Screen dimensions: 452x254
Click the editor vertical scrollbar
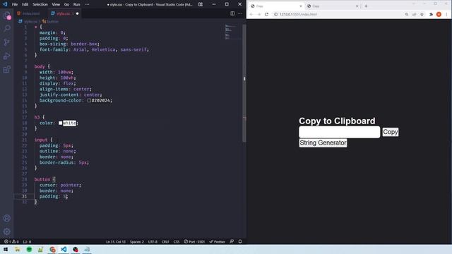[244, 83]
